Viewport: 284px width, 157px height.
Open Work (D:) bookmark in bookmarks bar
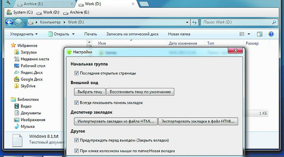(48, 12)
